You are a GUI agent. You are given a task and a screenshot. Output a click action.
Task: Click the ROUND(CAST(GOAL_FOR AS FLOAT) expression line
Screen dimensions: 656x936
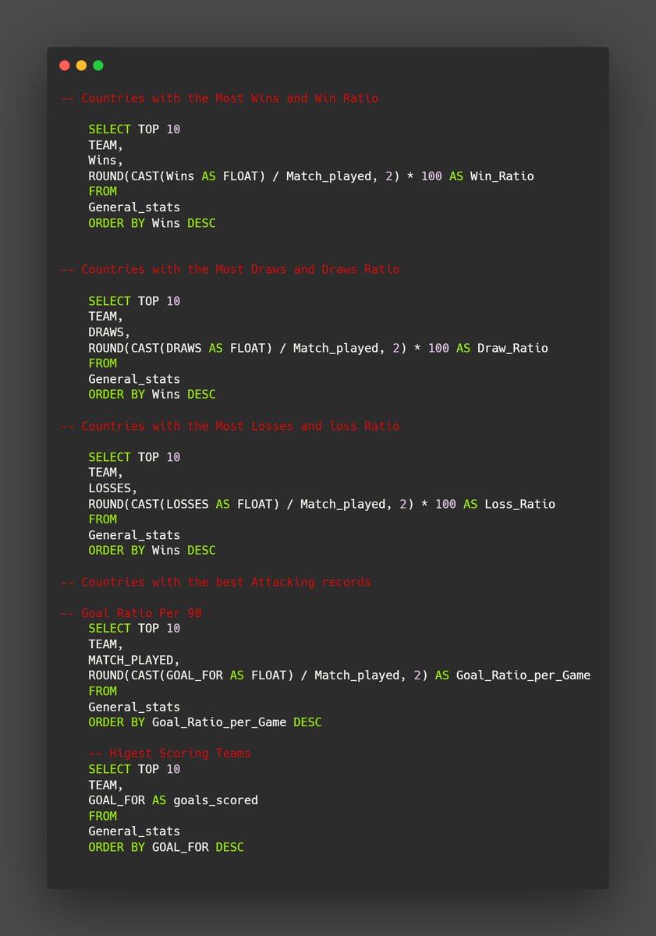click(x=339, y=675)
